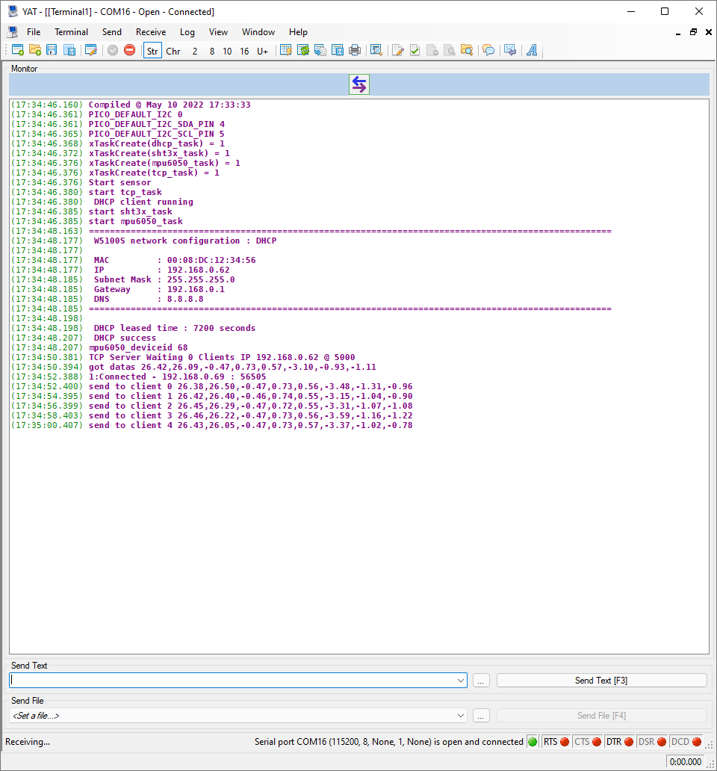Open an existing terminal file from toolbar
The width and height of the screenshot is (717, 771).
[34, 50]
